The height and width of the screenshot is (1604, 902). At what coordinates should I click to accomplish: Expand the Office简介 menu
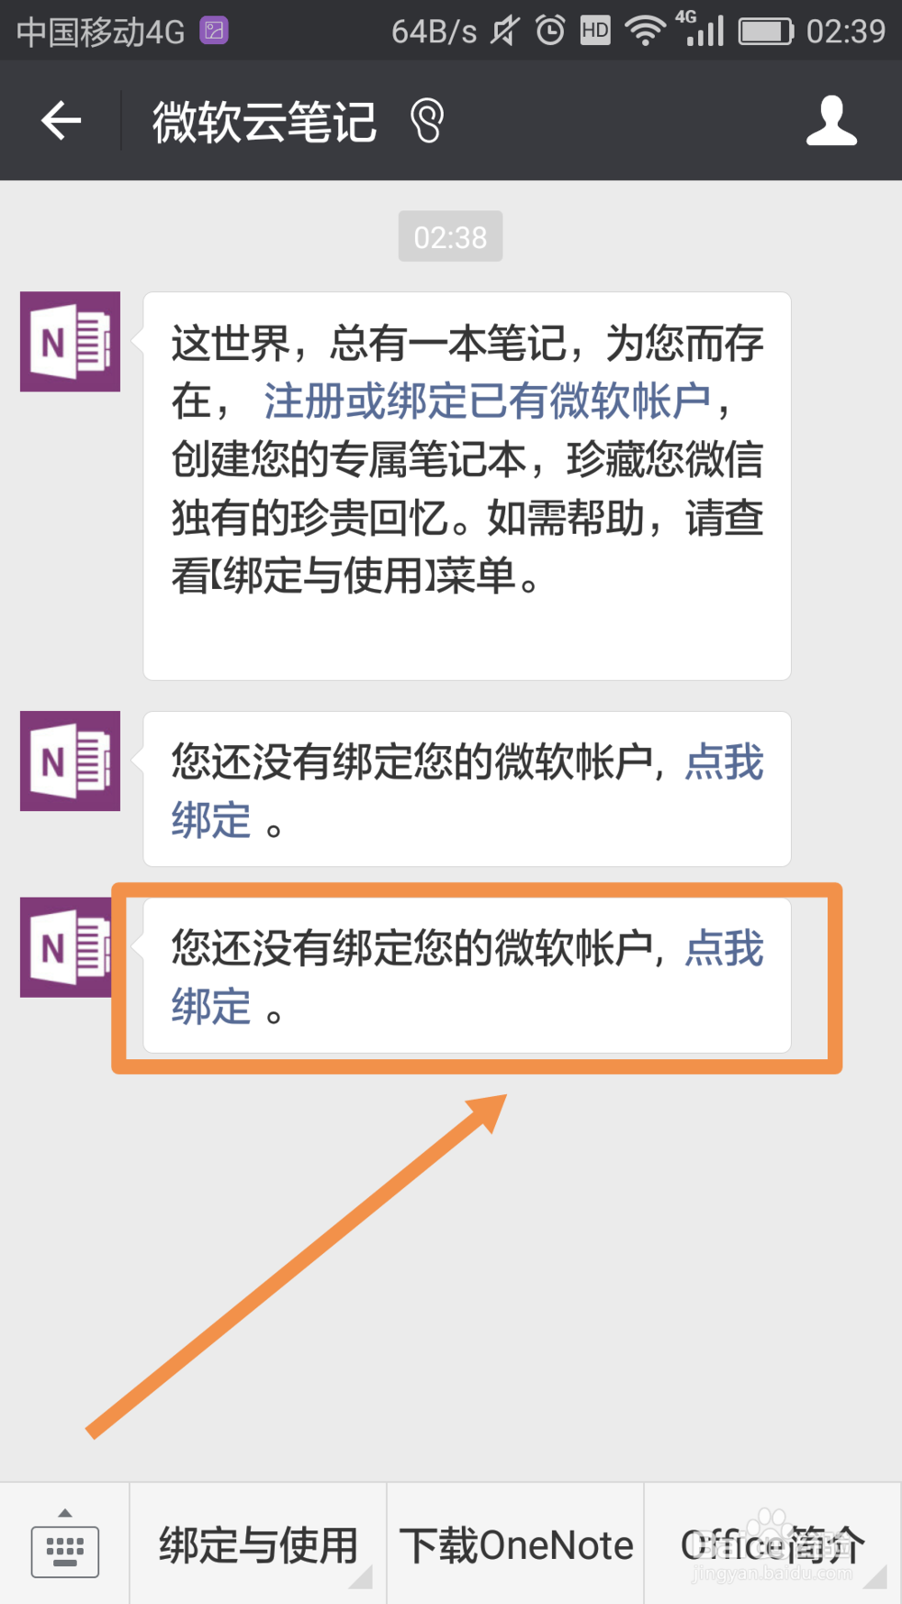click(773, 1544)
